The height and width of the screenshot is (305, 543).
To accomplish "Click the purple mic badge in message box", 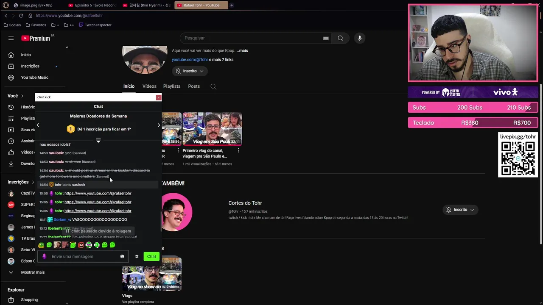I will click(x=44, y=257).
